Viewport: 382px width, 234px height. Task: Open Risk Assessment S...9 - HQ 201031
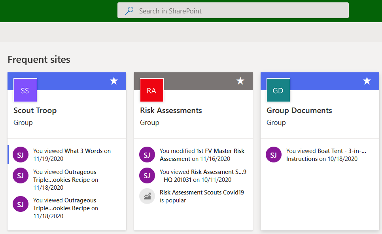(x=203, y=176)
